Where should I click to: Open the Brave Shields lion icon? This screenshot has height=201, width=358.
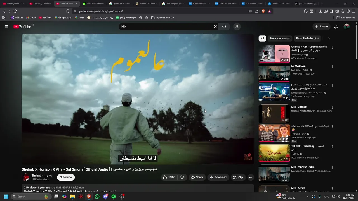(x=263, y=11)
